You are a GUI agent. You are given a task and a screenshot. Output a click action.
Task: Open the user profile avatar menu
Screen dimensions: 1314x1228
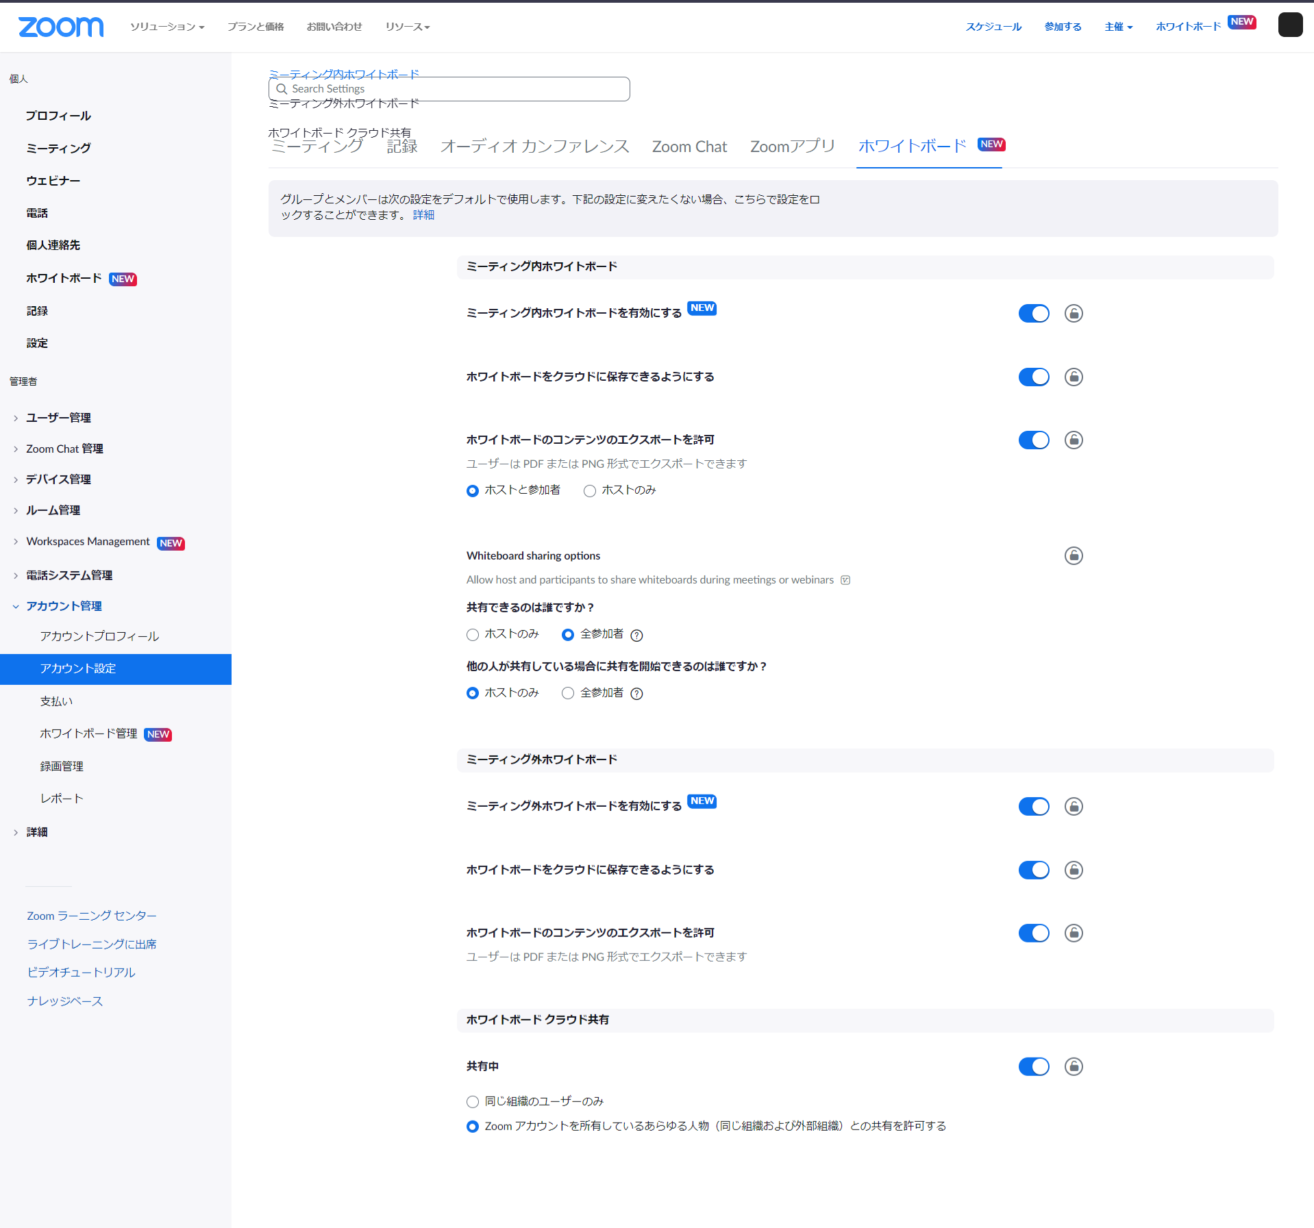tap(1289, 25)
